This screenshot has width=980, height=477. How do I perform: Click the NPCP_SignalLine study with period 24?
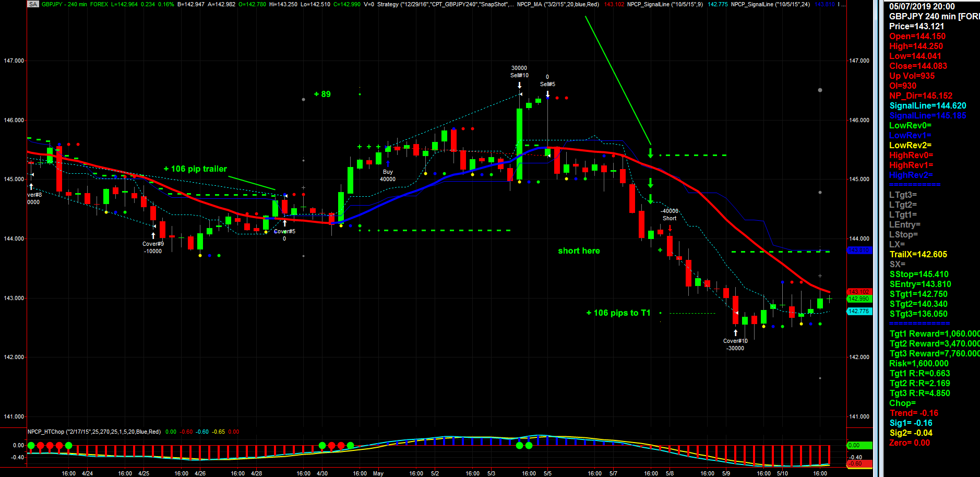tap(770, 4)
